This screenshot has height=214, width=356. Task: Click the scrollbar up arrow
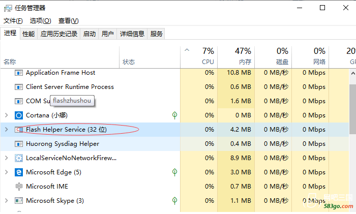(353, 73)
